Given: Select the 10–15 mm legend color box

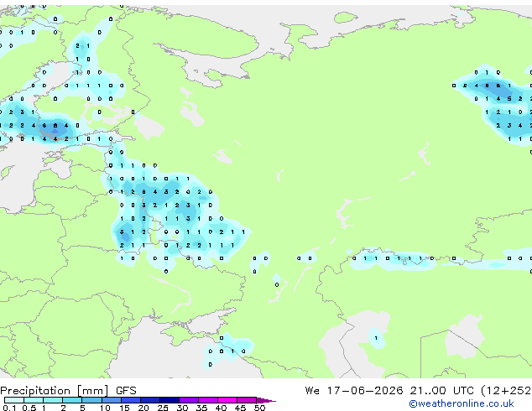Looking at the screenshot, I should (112, 400).
